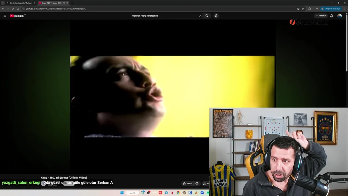
Task: Open OBS Studio from the taskbar
Action: pos(148,193)
